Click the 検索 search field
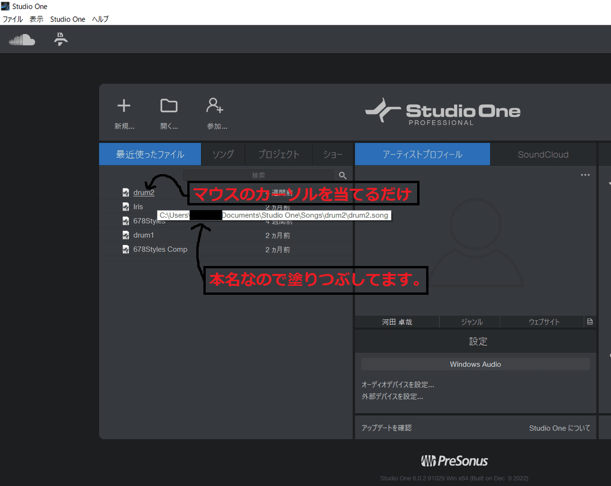The image size is (611, 486). coord(259,175)
